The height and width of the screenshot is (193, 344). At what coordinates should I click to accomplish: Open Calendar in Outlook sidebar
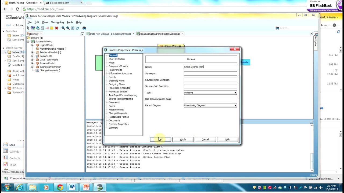[x=15, y=152]
